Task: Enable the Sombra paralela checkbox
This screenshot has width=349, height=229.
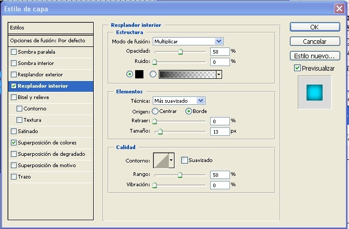Action: coord(13,52)
